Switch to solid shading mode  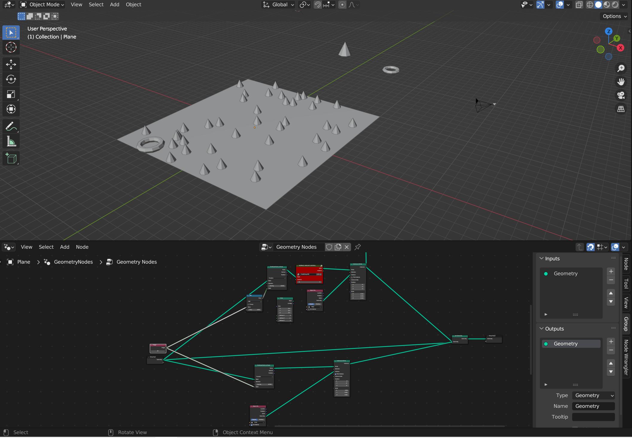(x=598, y=4)
